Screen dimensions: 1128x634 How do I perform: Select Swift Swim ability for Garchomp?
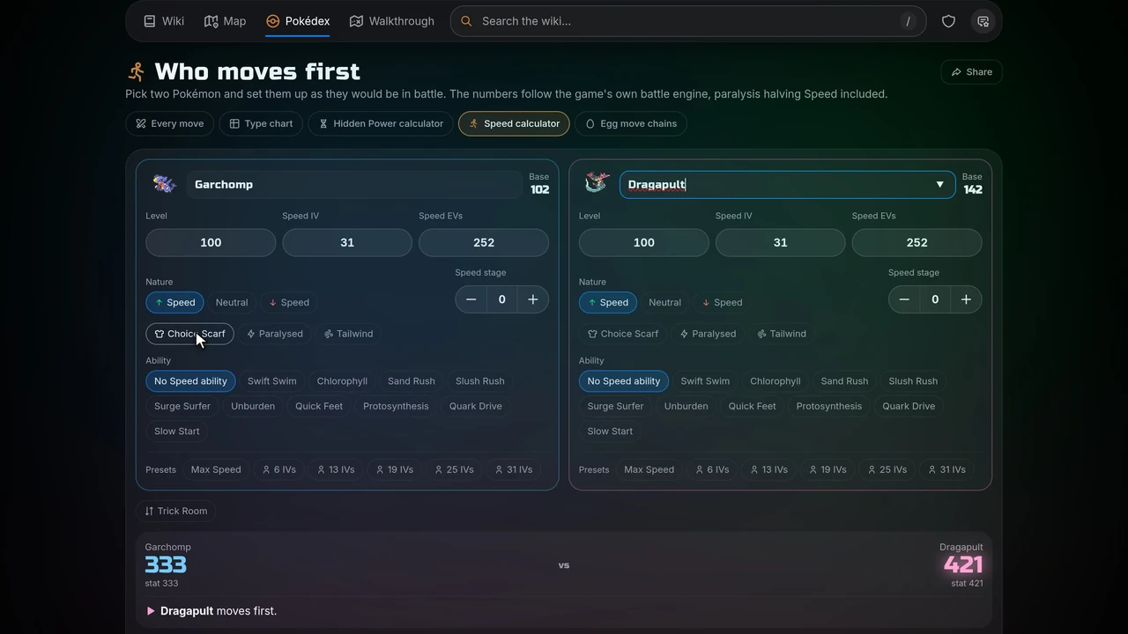pyautogui.click(x=272, y=381)
